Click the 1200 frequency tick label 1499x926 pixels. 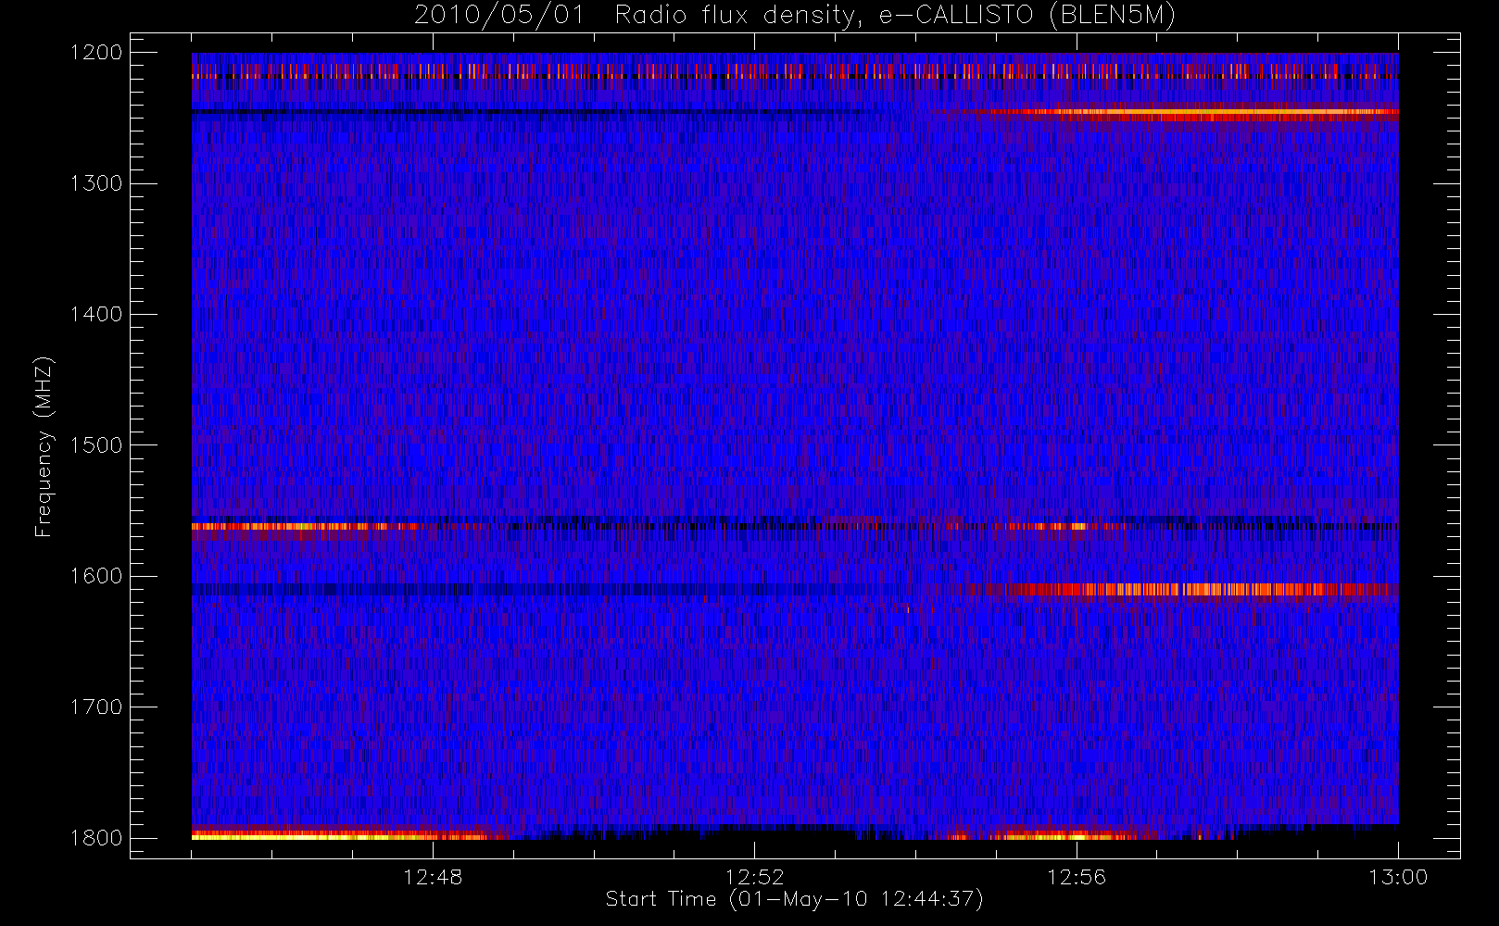pos(96,52)
